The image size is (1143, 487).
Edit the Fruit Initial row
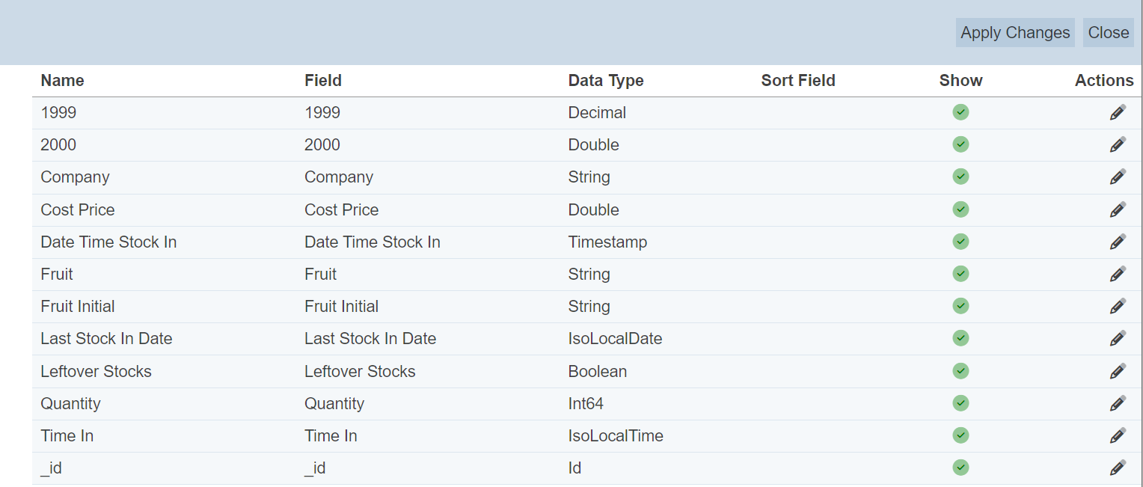pos(1118,307)
